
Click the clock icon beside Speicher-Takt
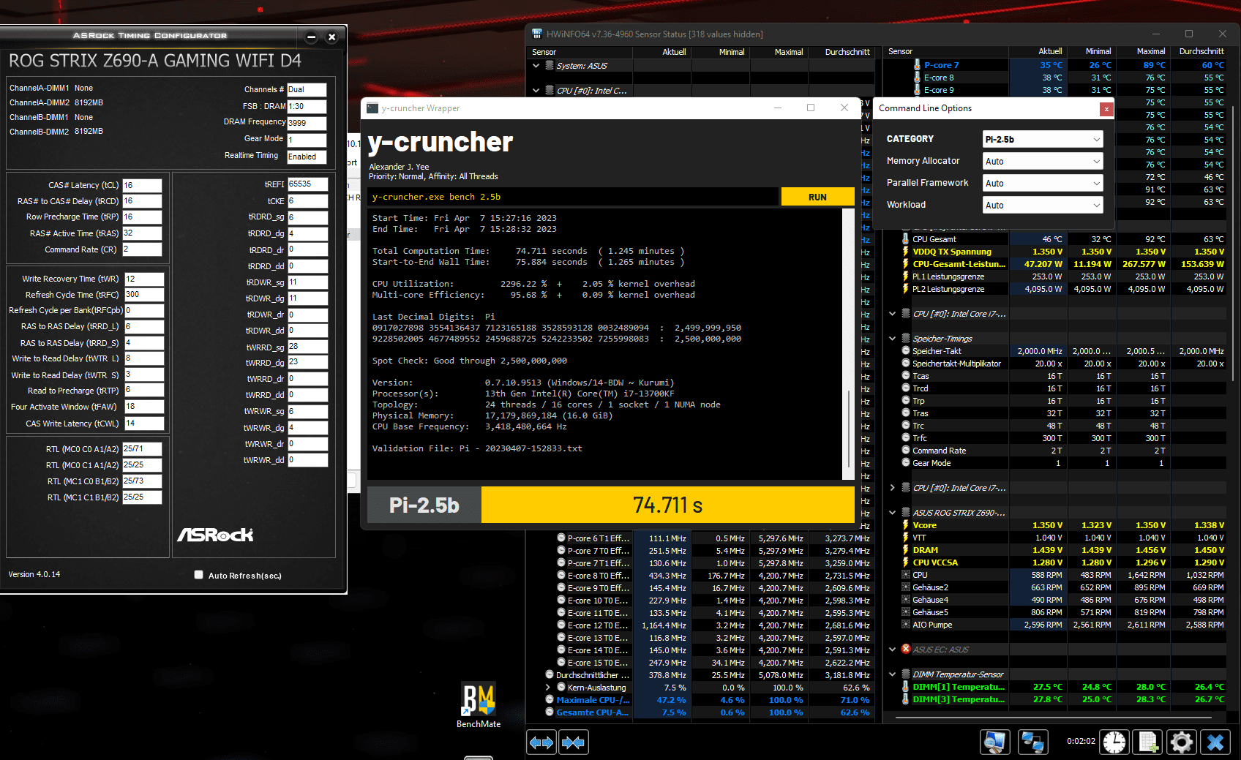(x=906, y=351)
